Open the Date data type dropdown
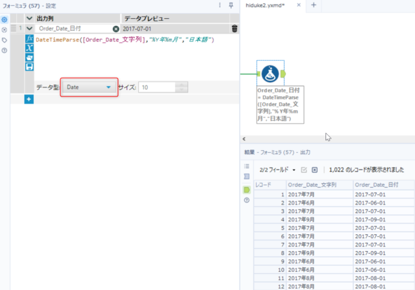The width and height of the screenshot is (415, 290). pos(89,87)
